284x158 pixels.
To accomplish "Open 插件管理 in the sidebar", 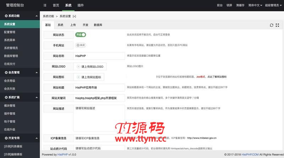I will point(20,114).
